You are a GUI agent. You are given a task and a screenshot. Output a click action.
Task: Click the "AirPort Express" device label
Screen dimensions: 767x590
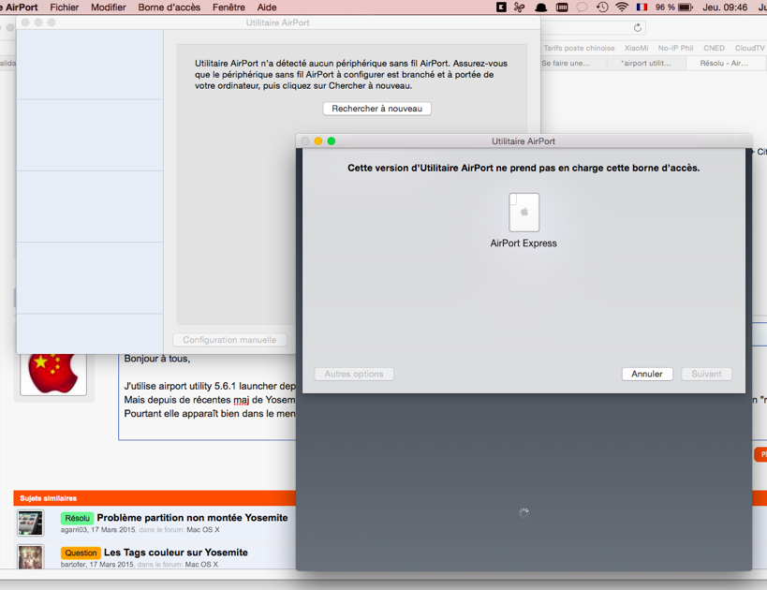(x=524, y=243)
